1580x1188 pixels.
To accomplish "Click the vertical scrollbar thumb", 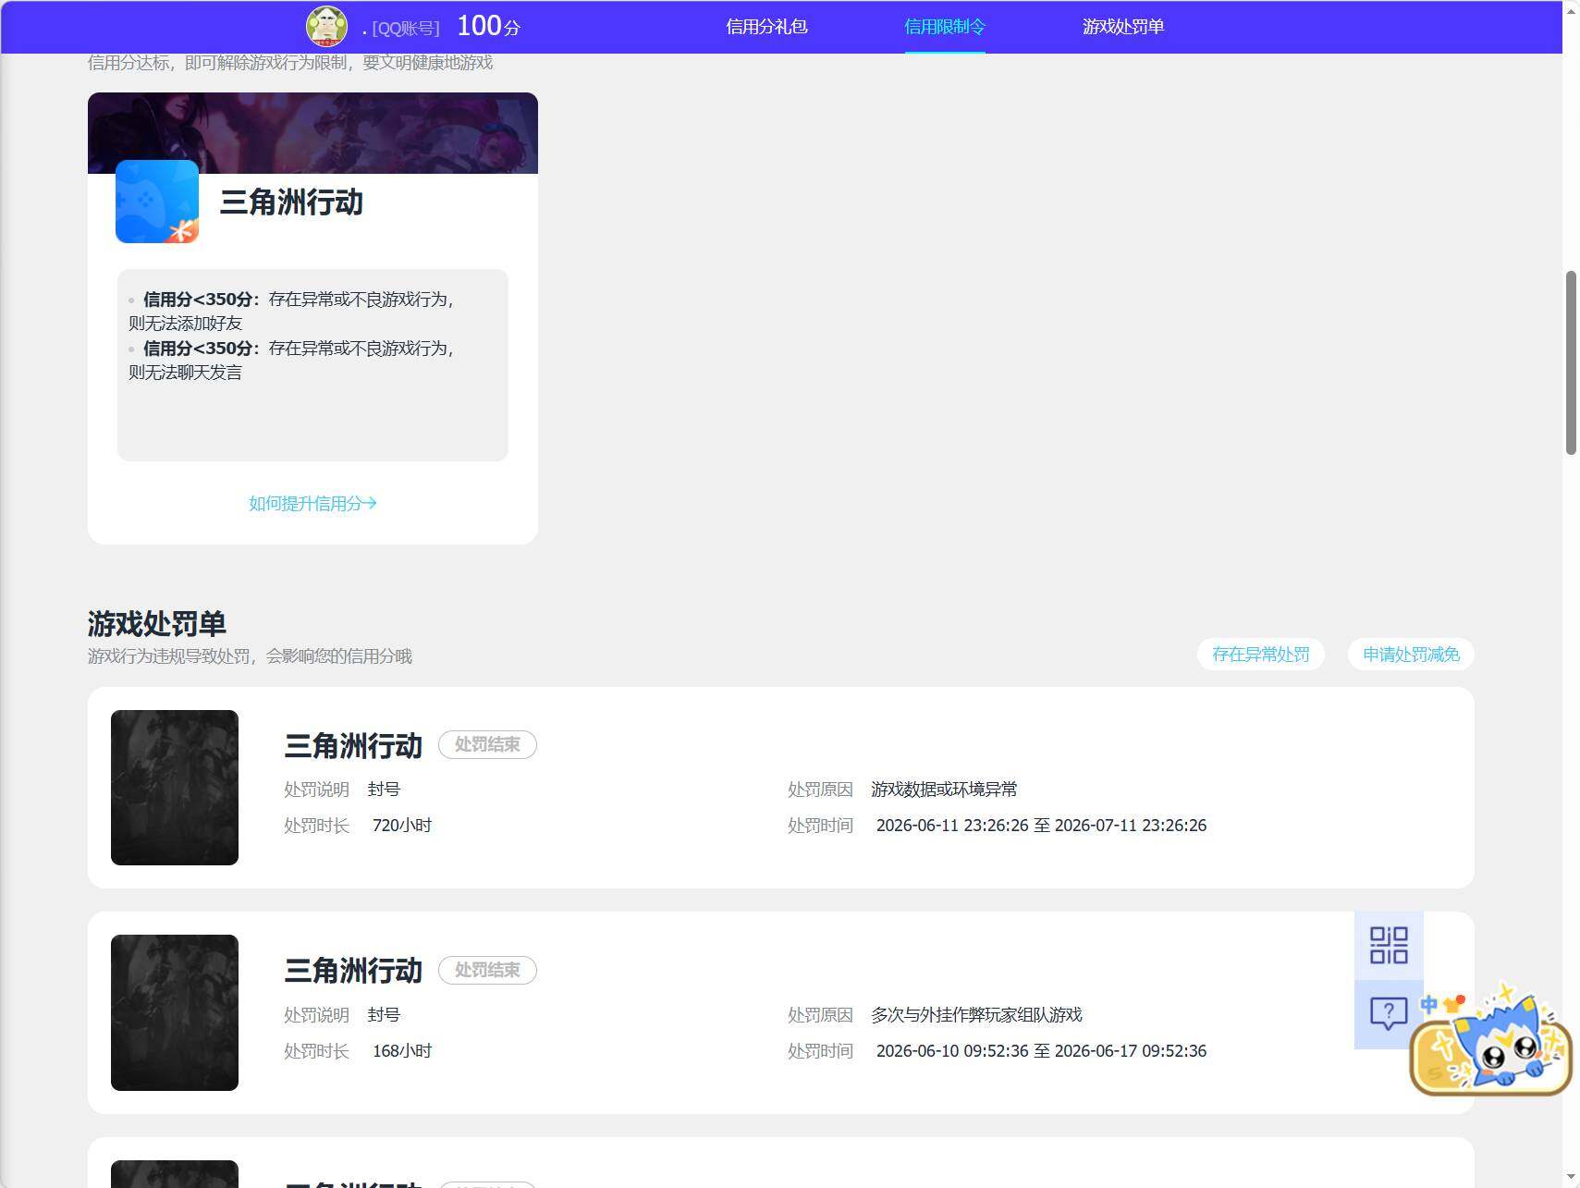I will pos(1571,362).
